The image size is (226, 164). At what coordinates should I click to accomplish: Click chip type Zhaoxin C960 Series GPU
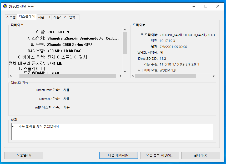(69, 45)
